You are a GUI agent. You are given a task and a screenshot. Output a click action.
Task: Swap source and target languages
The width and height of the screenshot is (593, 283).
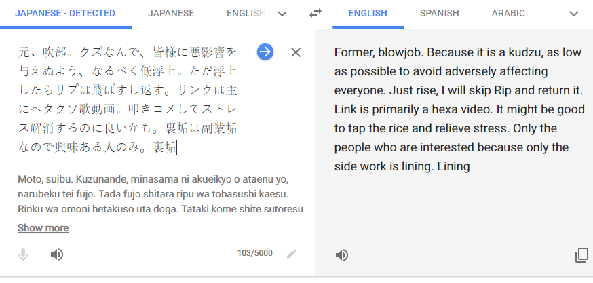[315, 14]
